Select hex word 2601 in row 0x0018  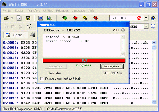(x=26, y=58)
